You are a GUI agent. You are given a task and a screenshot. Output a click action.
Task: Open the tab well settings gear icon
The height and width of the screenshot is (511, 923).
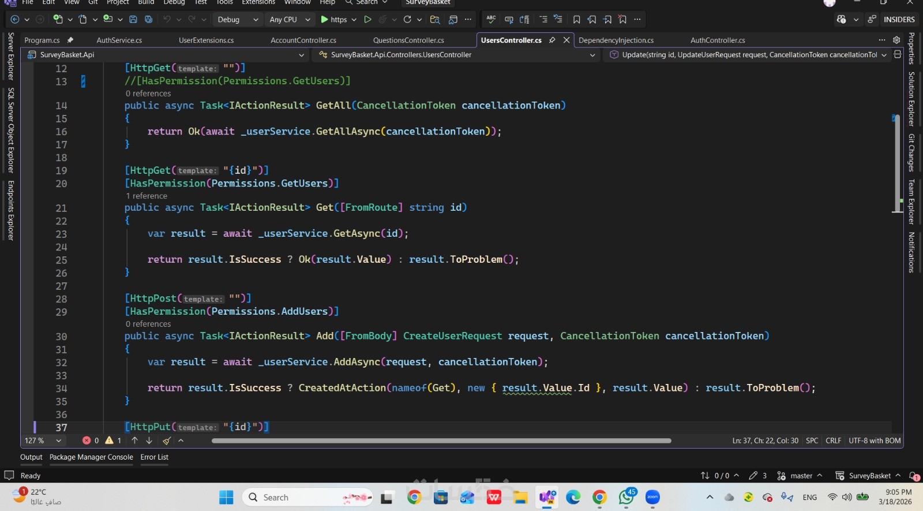(x=896, y=40)
